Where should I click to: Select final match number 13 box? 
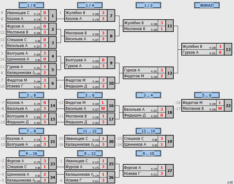pos(228,49)
